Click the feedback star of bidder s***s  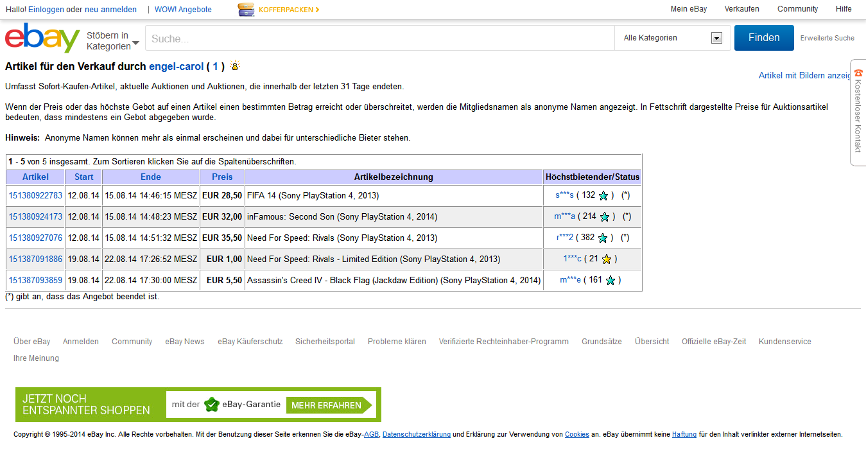(603, 195)
